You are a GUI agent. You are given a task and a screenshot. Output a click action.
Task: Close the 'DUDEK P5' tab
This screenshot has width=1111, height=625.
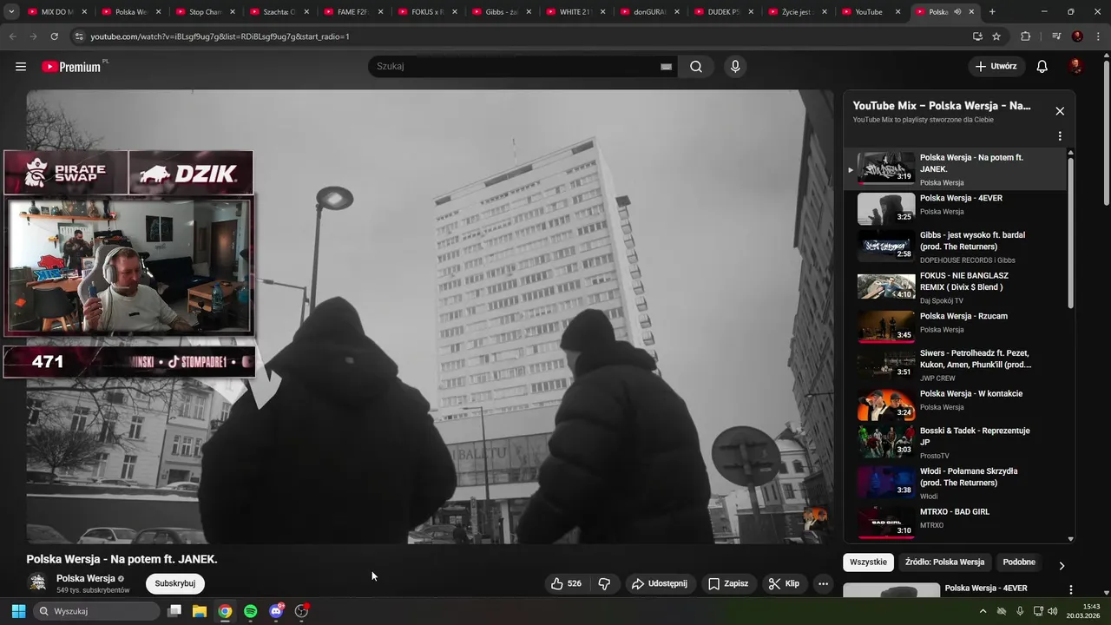click(x=749, y=12)
